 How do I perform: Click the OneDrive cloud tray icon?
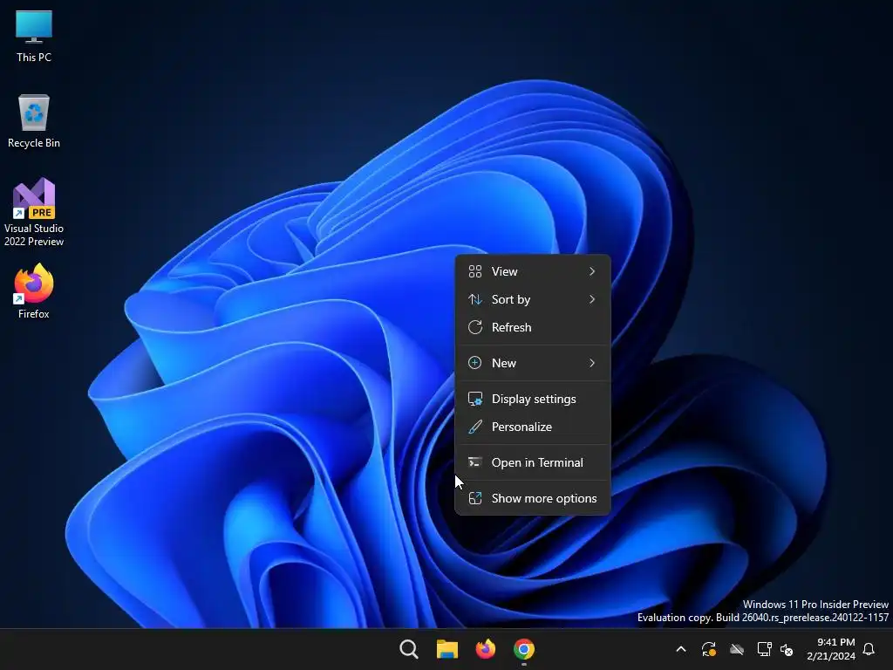click(x=736, y=649)
